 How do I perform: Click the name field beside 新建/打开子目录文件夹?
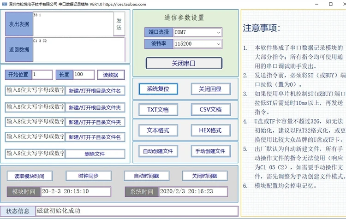[35, 122]
